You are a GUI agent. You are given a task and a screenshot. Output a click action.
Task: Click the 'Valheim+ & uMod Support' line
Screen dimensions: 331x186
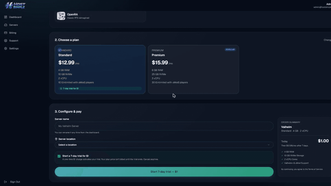click(296, 163)
